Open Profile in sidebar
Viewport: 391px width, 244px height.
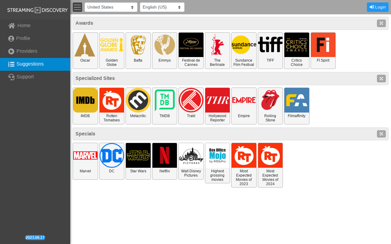click(x=35, y=38)
